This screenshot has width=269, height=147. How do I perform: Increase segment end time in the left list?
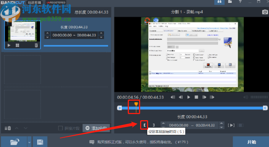[x=101, y=33]
